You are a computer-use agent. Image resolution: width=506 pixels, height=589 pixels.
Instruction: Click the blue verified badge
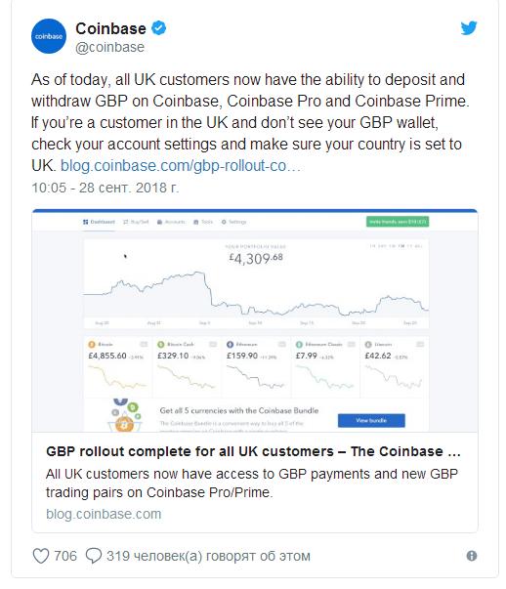(159, 28)
